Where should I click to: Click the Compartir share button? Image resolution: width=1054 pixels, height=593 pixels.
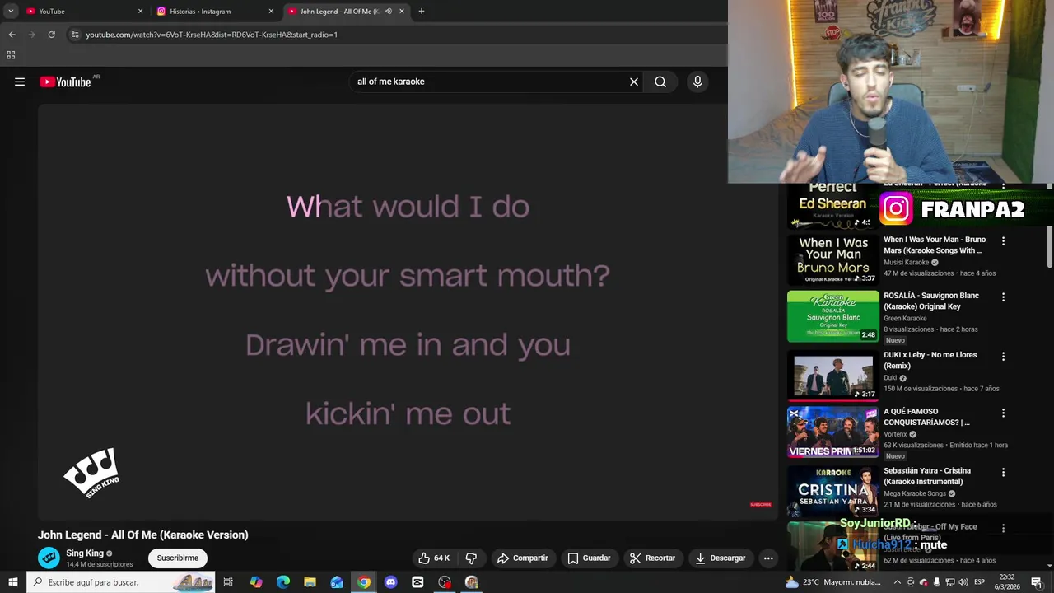pyautogui.click(x=522, y=558)
